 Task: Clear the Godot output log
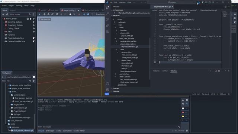[183, 100]
